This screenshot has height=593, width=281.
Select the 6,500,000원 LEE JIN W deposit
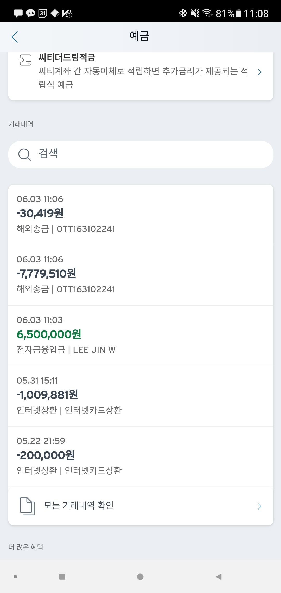tap(140, 336)
